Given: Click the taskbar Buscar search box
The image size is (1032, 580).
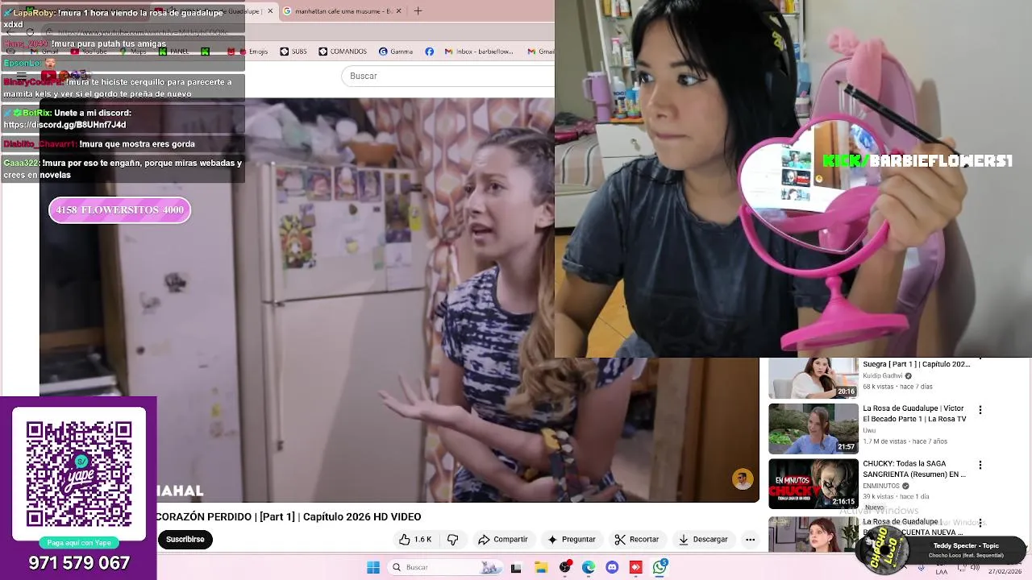Looking at the screenshot, I should click(445, 567).
